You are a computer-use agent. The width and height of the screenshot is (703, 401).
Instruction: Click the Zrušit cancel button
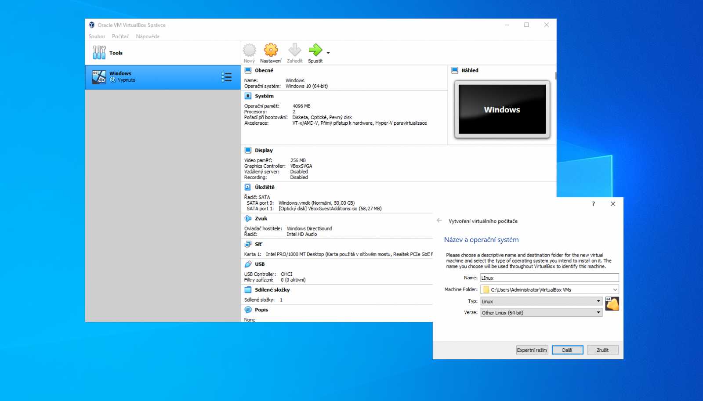coord(602,350)
